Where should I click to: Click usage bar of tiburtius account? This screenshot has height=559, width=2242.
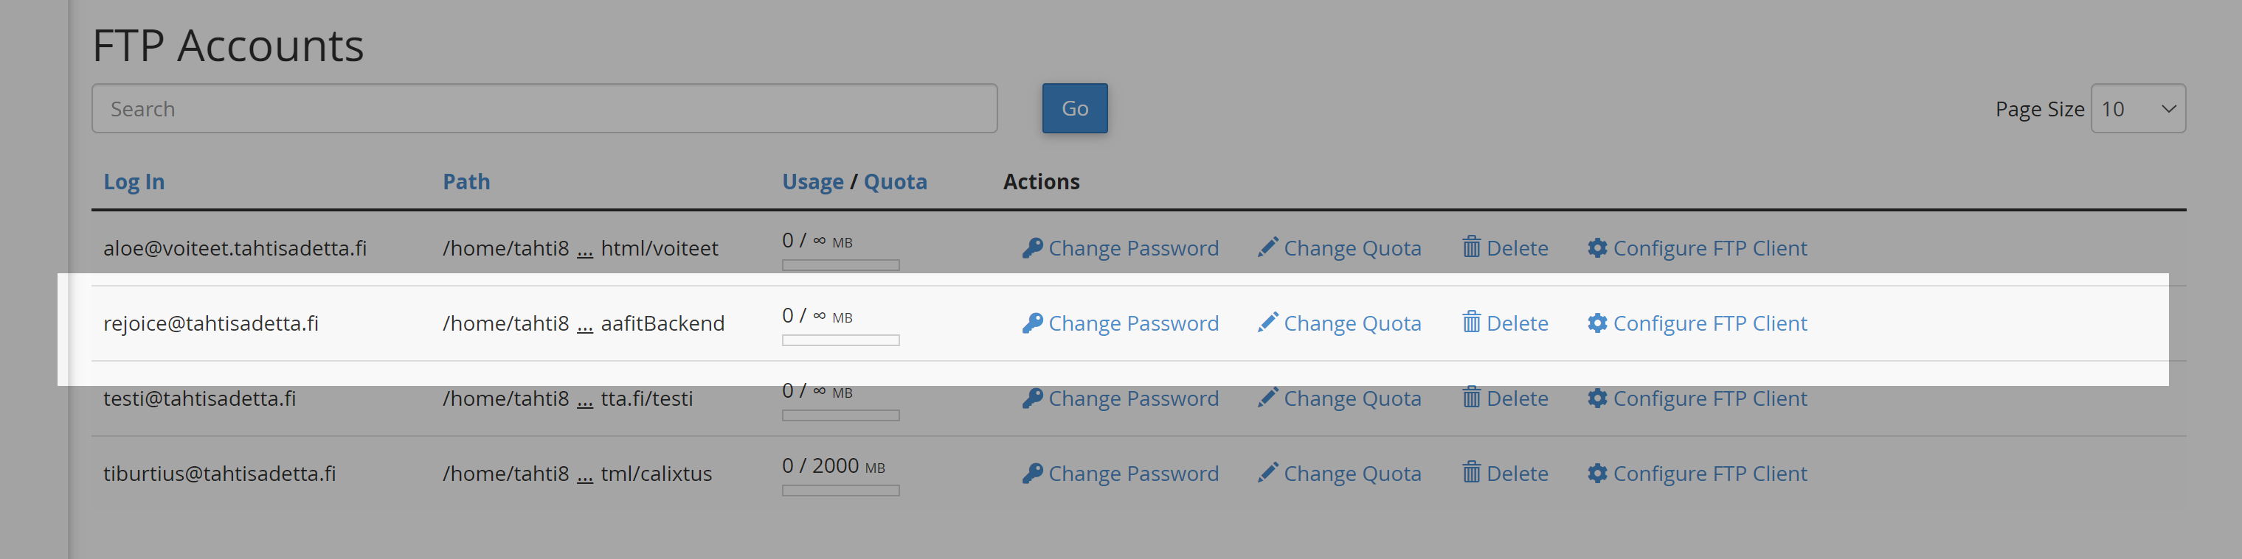(841, 491)
